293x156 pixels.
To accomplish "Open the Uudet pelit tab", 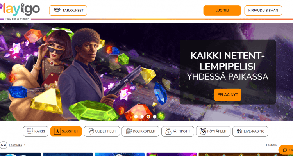I will pos(102,131).
